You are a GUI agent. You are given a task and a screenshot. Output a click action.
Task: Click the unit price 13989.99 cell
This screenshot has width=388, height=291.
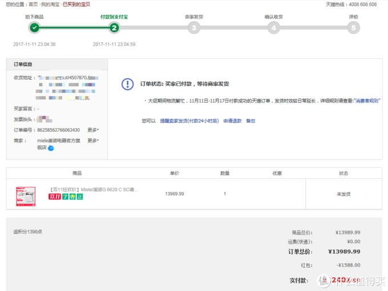(175, 194)
